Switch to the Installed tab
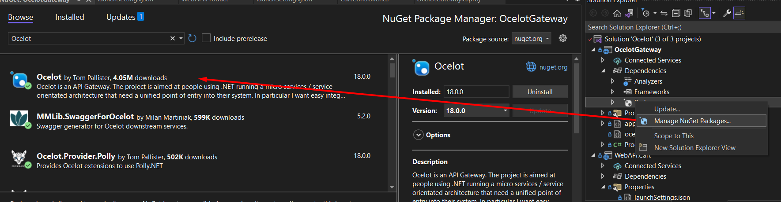781x202 pixels. 69,17
